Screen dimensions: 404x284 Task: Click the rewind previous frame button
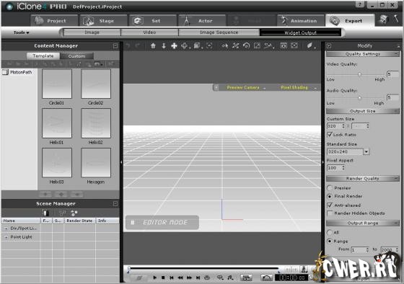pyautogui.click(x=180, y=278)
